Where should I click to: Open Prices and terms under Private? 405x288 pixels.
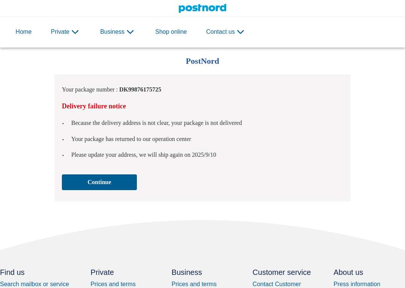click(x=113, y=284)
